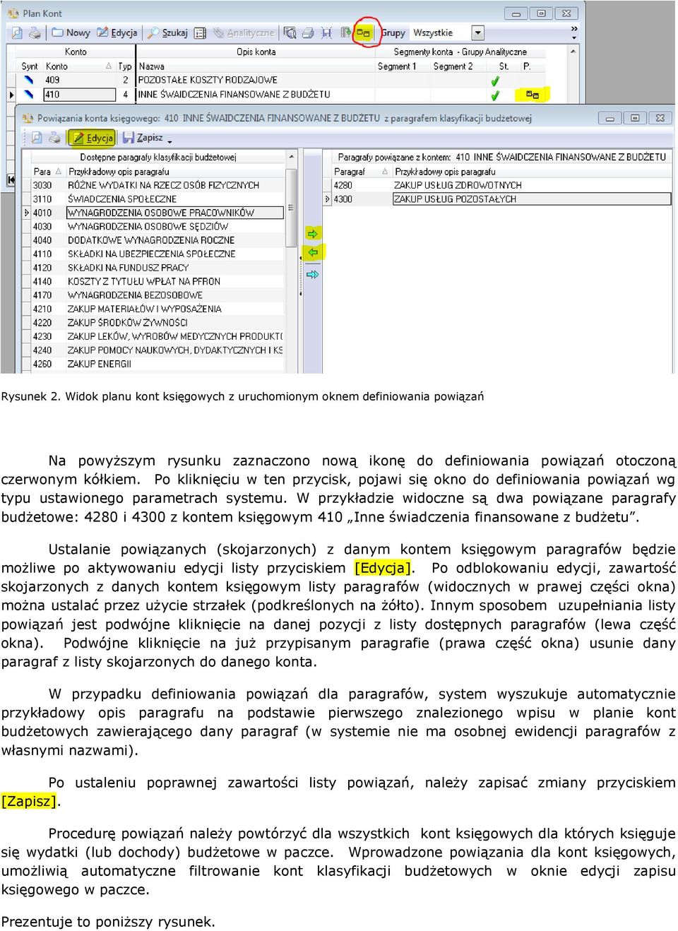
Task: Show more toolbar items via overflow chevron
Action: point(574,29)
